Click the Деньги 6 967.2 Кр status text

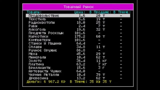46,82
